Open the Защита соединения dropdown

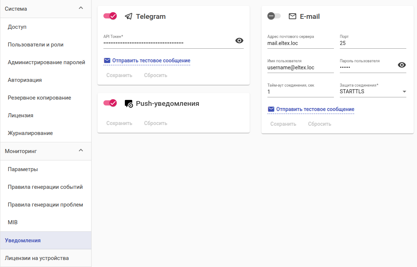[x=373, y=91]
